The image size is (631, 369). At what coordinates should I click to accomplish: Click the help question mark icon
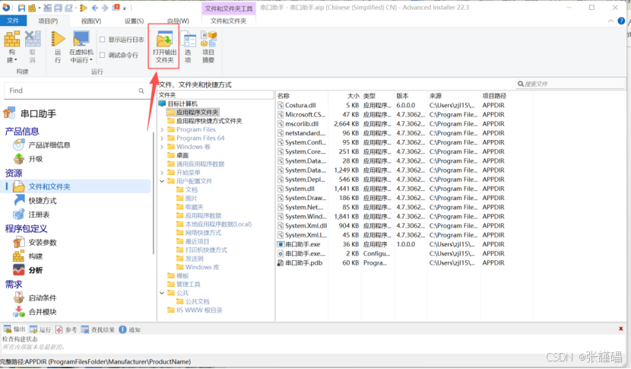[x=621, y=21]
